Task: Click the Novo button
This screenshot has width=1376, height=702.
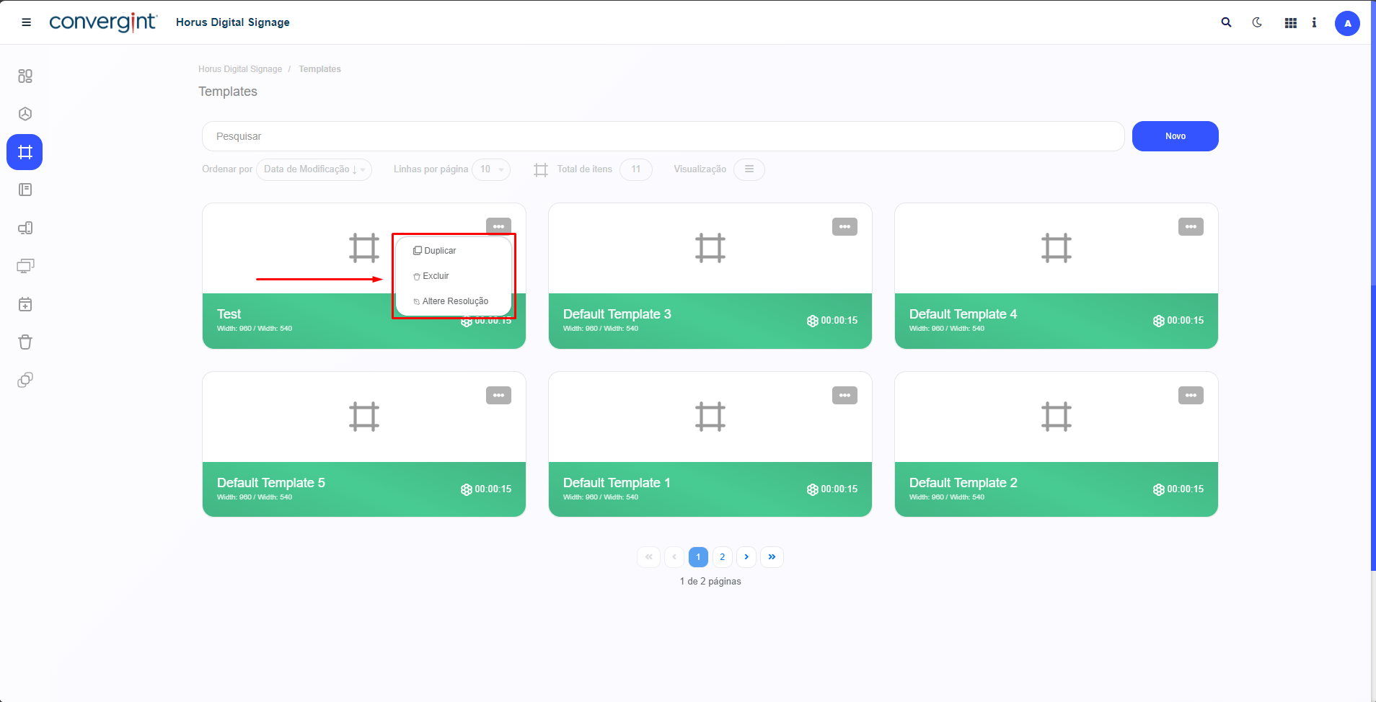Action: pyautogui.click(x=1175, y=136)
